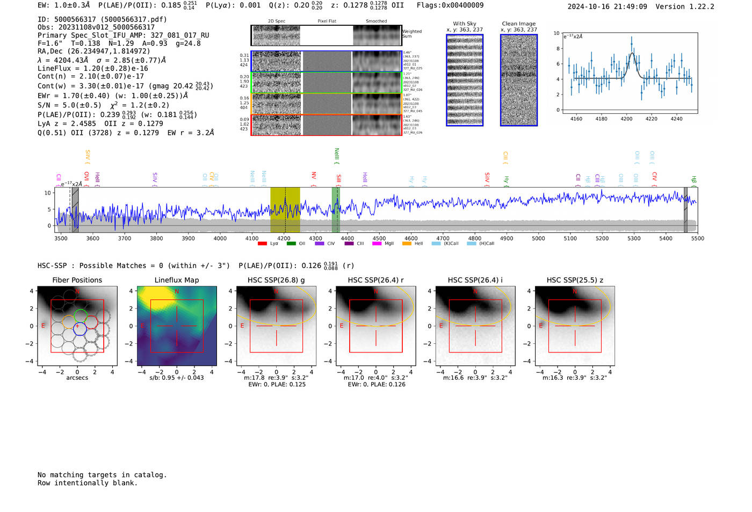This screenshot has width=752, height=512.
Task: Click 'Row intentionally blank.' text
Action: [88, 483]
